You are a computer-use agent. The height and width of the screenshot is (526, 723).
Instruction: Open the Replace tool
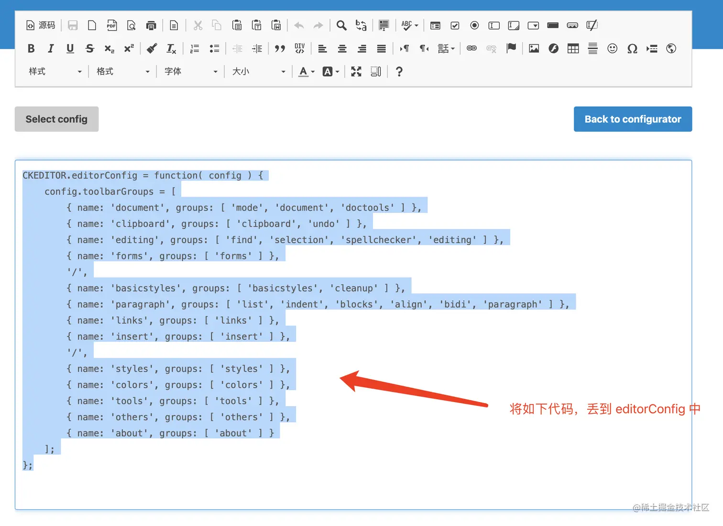point(361,25)
